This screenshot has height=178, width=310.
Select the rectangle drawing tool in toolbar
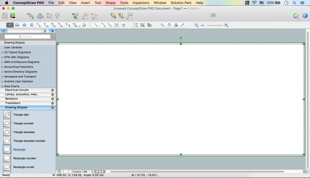tap(17, 25)
